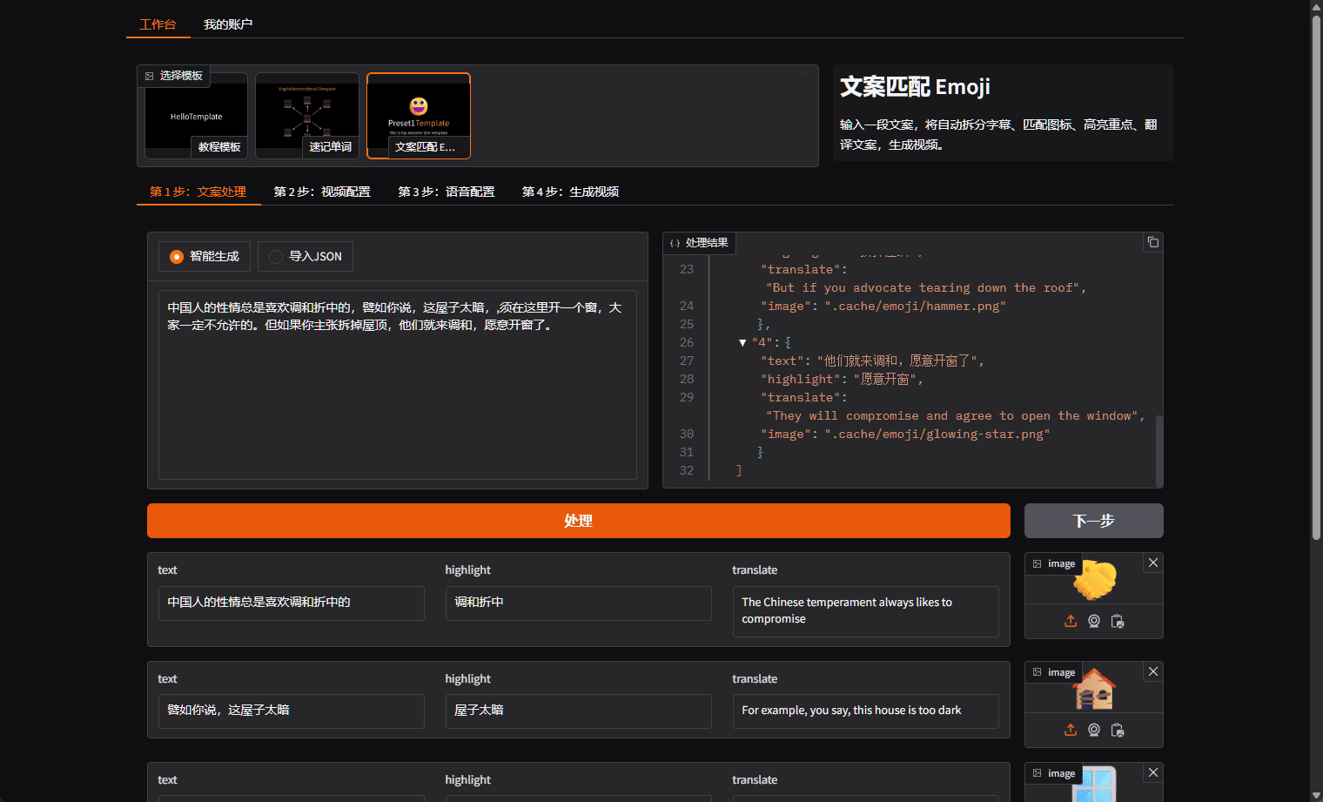Image resolution: width=1323 pixels, height=802 pixels.
Task: Click the page scrollbar's up arrow
Action: point(1316,6)
